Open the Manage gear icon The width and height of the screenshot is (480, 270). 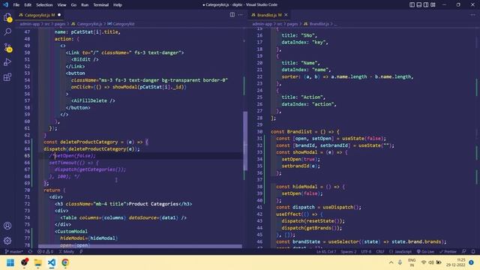pyautogui.click(x=7, y=241)
